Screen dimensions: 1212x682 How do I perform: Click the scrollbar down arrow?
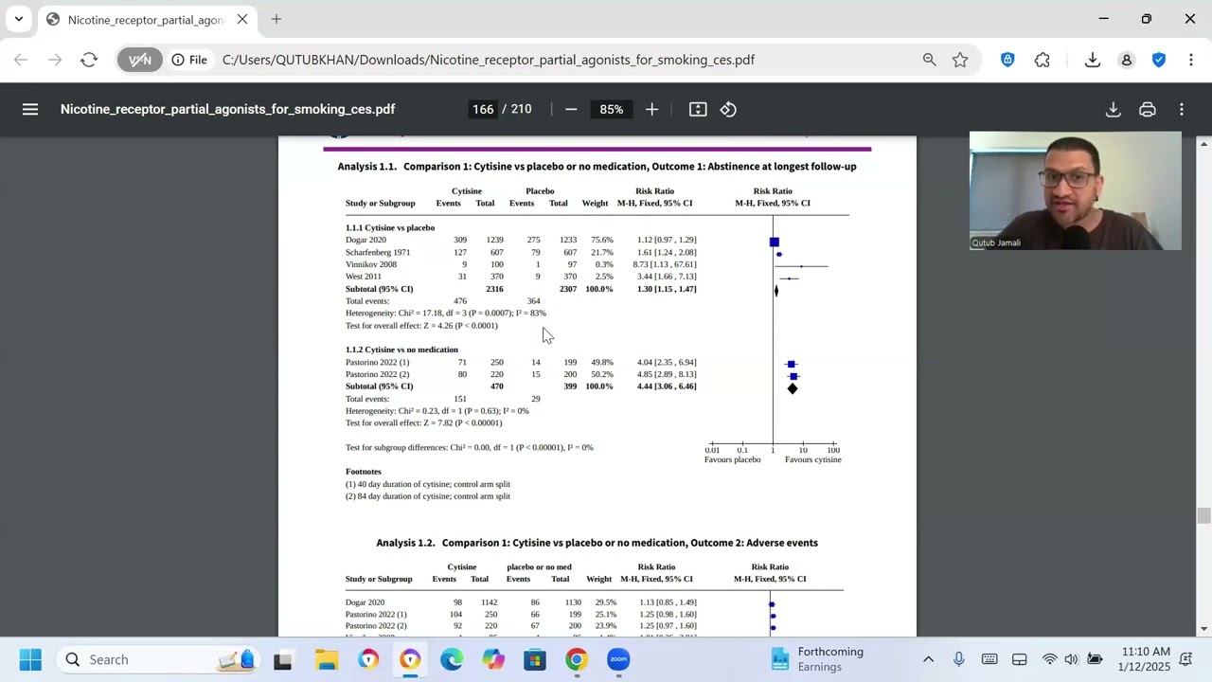point(1203,629)
